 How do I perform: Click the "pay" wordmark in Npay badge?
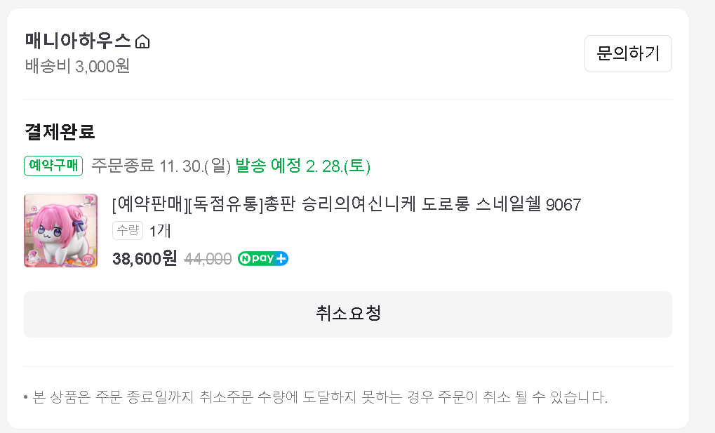pos(262,258)
